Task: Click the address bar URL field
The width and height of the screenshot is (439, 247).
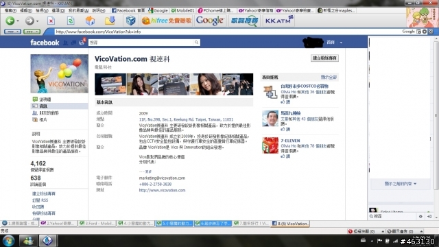Action: tap(227, 32)
